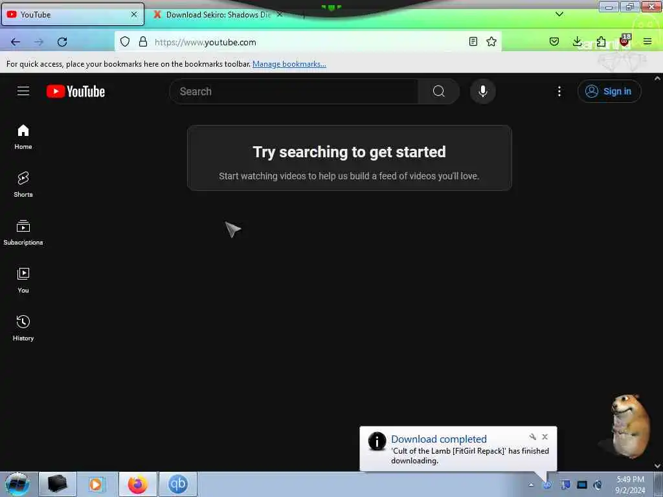The width and height of the screenshot is (663, 497).
Task: Toggle reader view icon
Action: click(x=473, y=41)
